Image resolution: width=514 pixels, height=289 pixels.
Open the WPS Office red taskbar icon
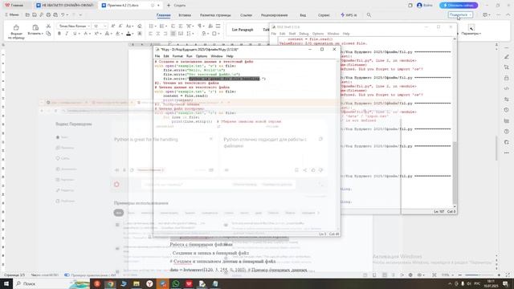189,283
